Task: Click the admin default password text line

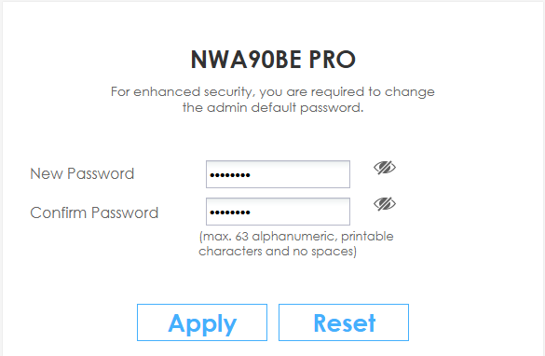Action: coord(273,108)
